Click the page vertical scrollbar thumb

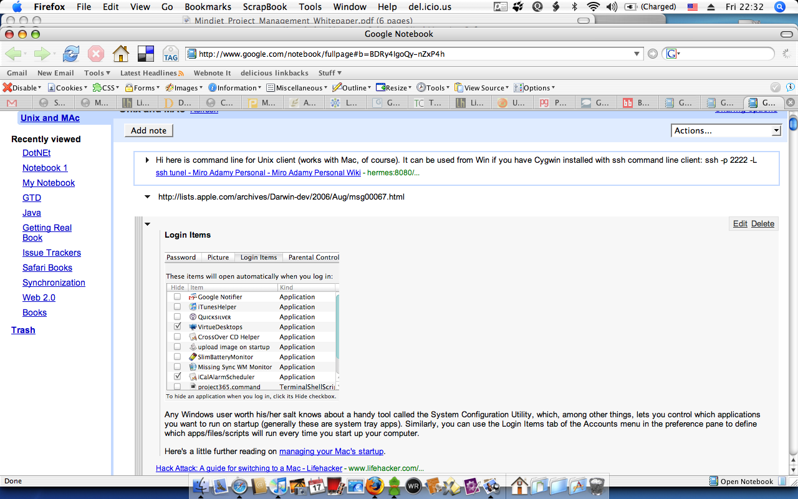pos(793,124)
